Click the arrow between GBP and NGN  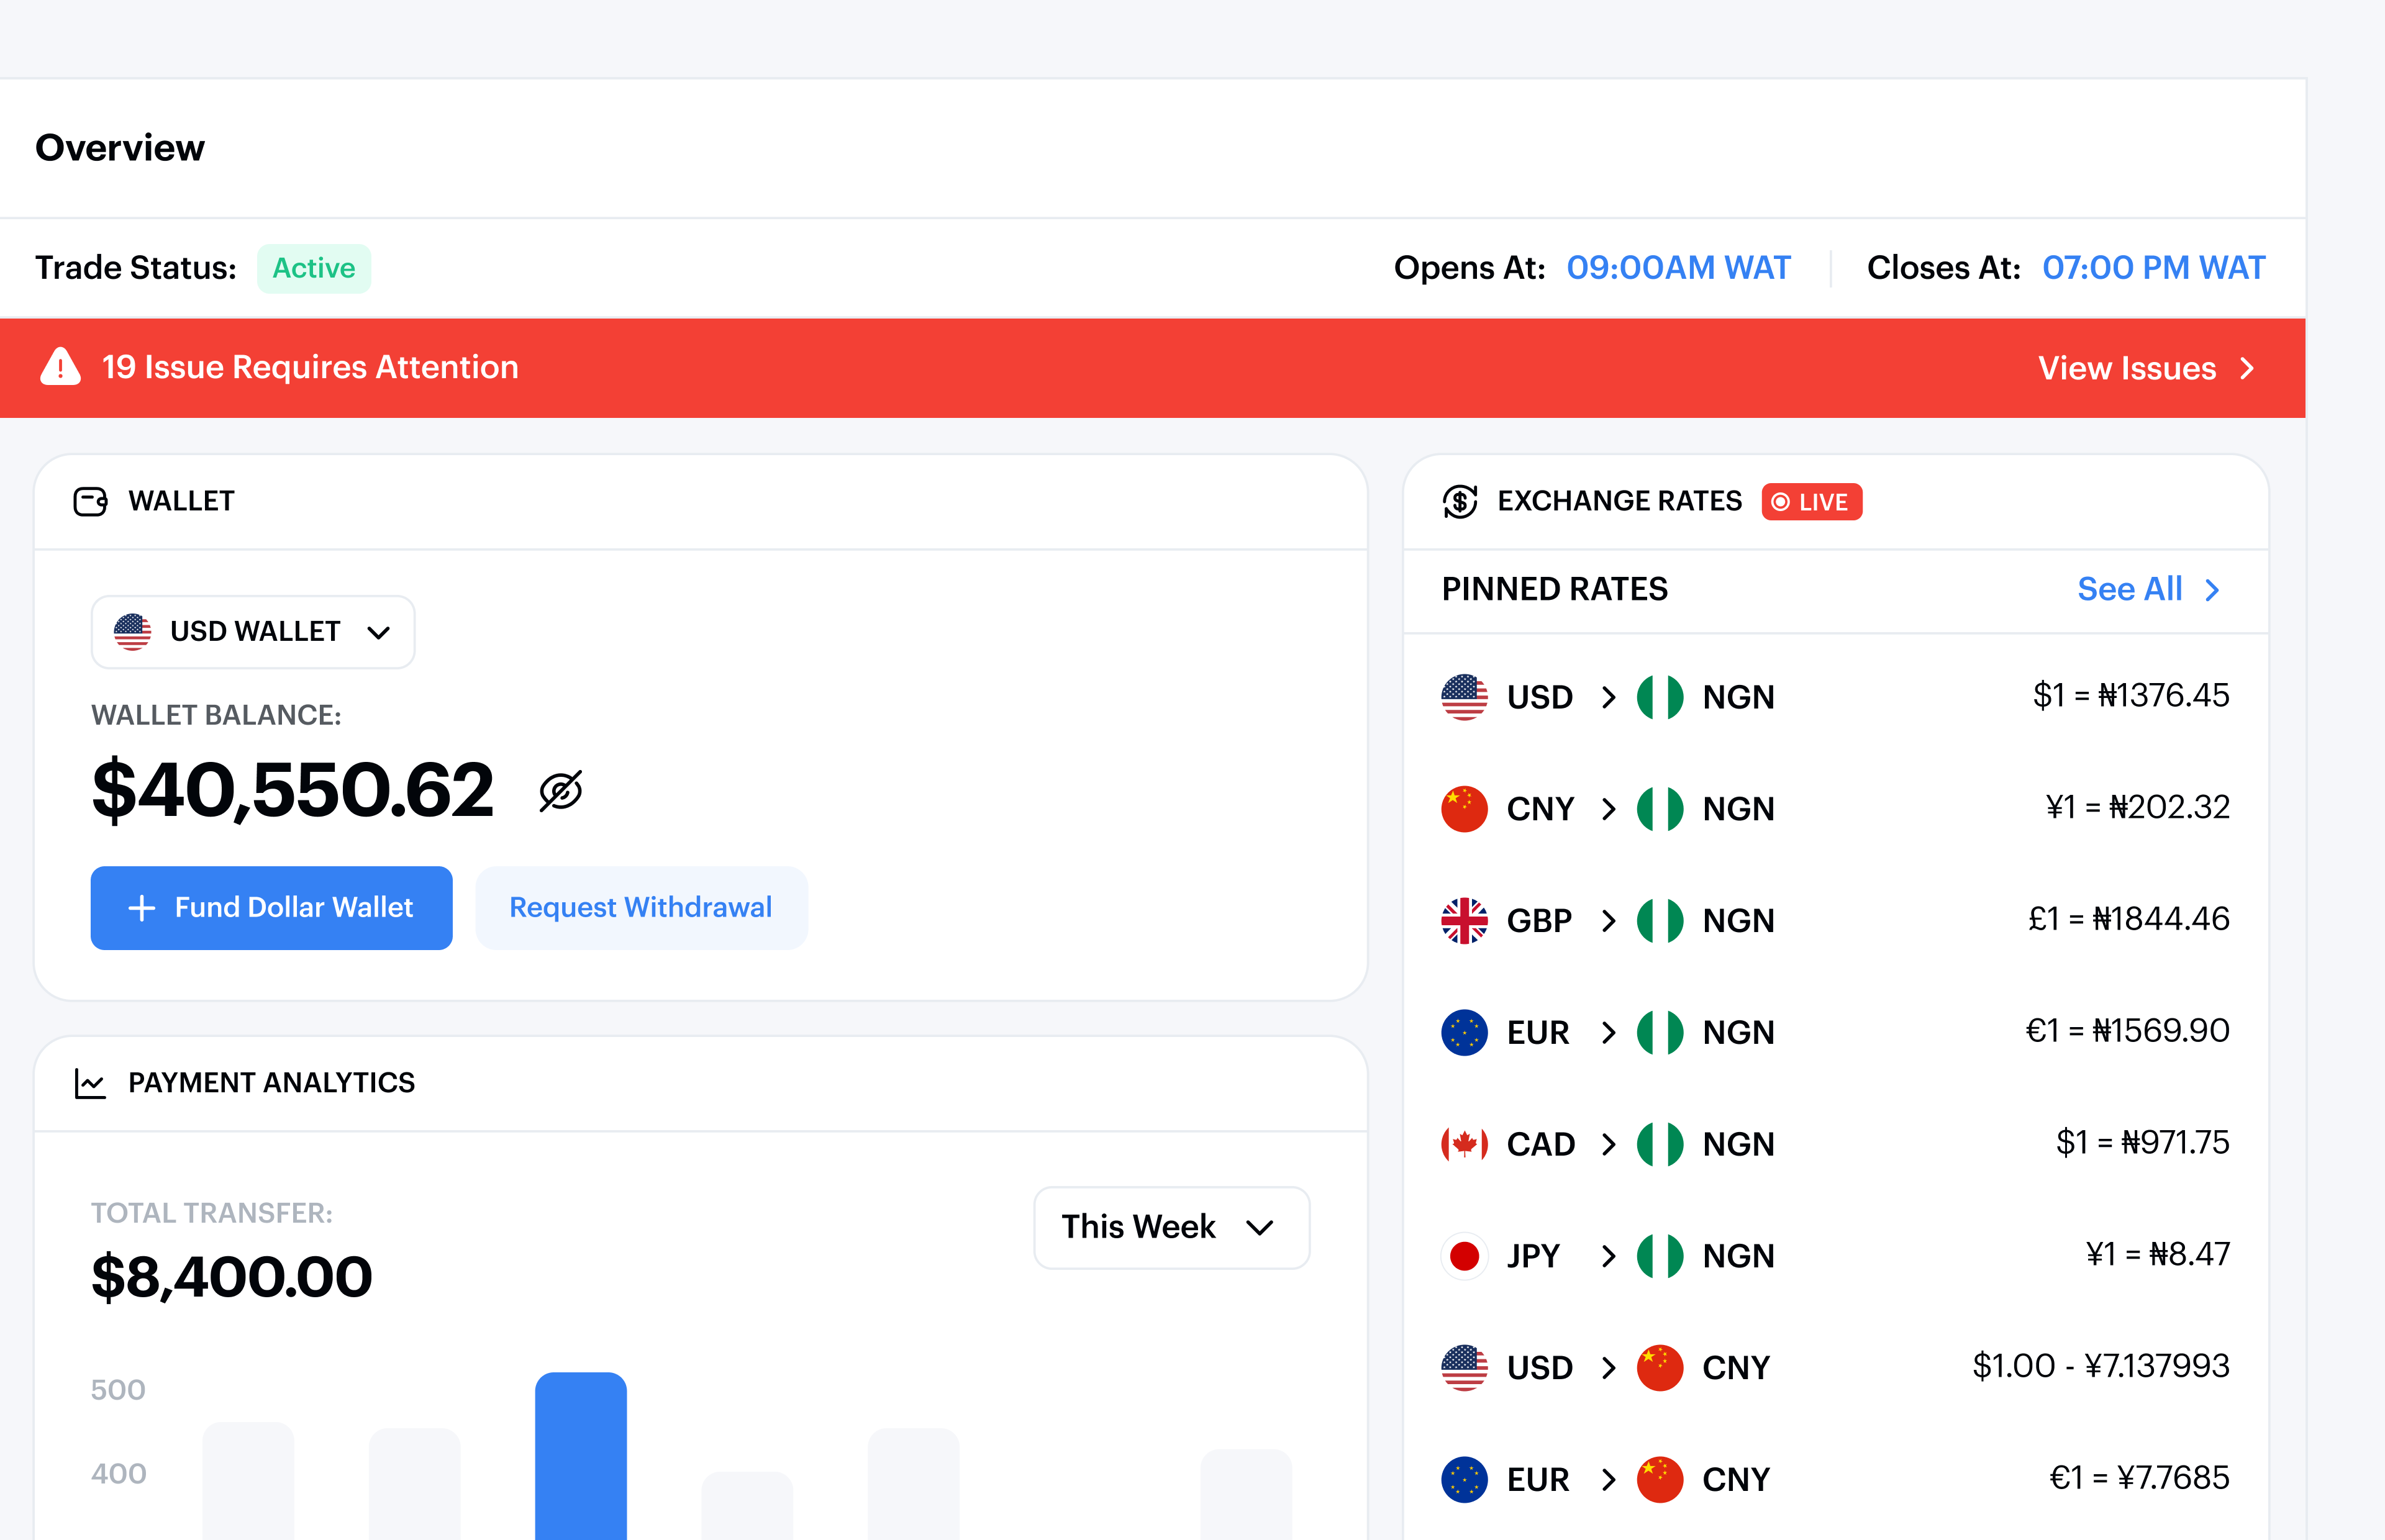[1608, 921]
